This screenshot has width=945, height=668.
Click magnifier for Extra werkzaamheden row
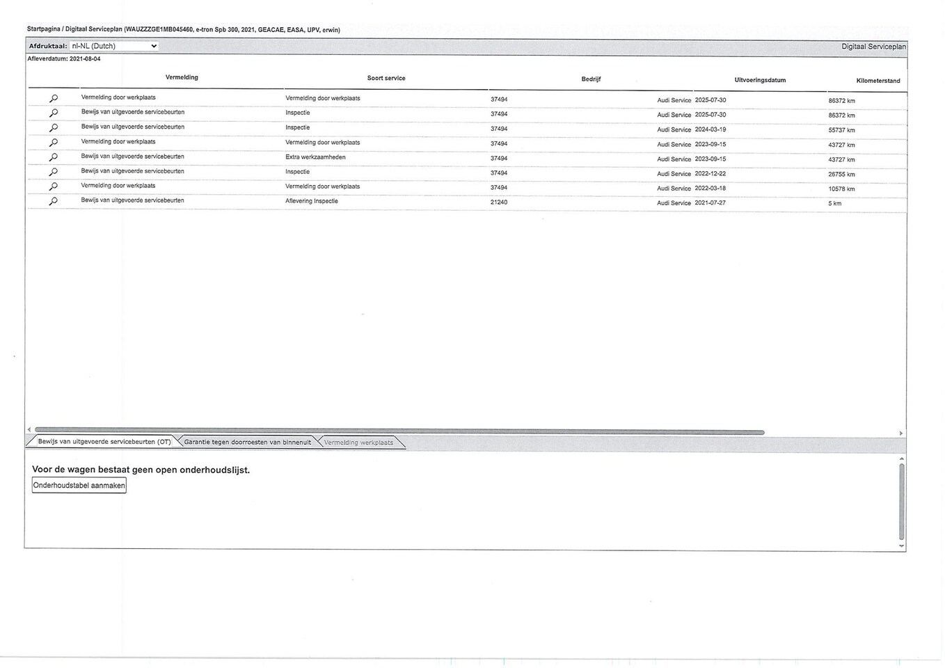click(54, 157)
